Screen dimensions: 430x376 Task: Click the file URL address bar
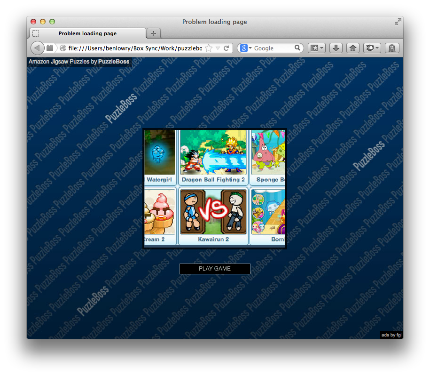(x=135, y=48)
